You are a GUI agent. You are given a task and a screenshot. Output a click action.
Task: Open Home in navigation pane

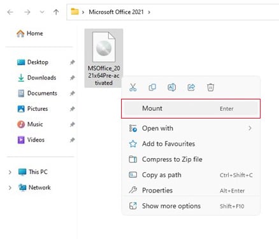coord(30,33)
